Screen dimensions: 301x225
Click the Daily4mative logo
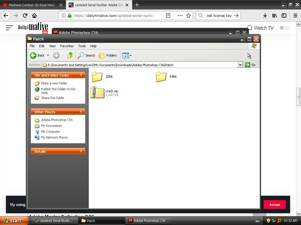(x=33, y=28)
